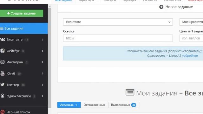The image size is (203, 114).
Task: Click the VK logo icon
Action: pos(3,39)
